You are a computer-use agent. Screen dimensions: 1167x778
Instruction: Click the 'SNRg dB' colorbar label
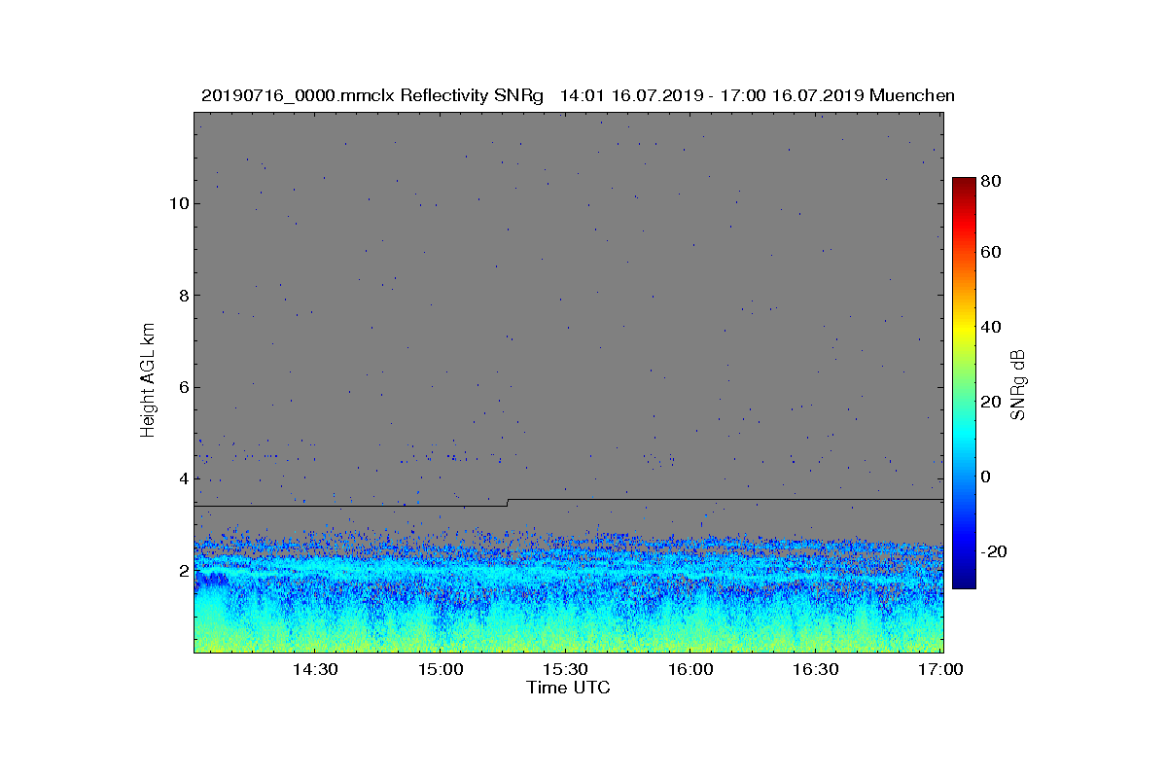click(1018, 385)
